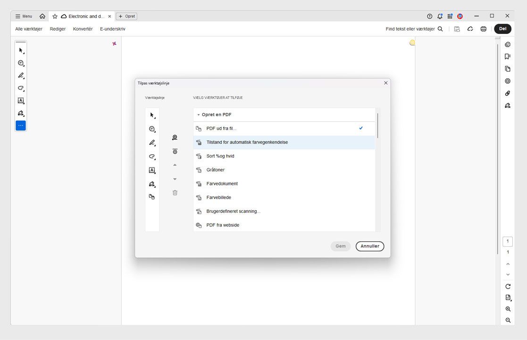Viewport: 527px width, 340px height.
Task: Open the bookmarks panel on right rail
Action: point(508,57)
